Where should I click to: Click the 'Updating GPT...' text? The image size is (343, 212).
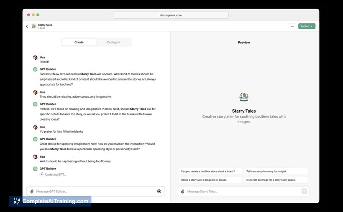pos(55,174)
